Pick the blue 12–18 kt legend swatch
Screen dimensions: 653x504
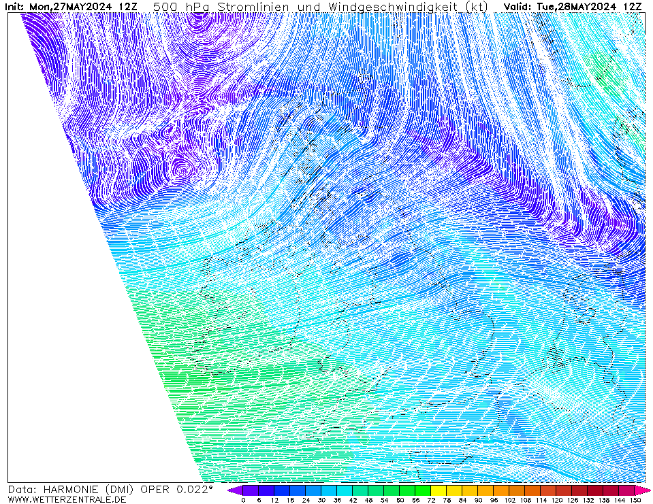point(282,490)
